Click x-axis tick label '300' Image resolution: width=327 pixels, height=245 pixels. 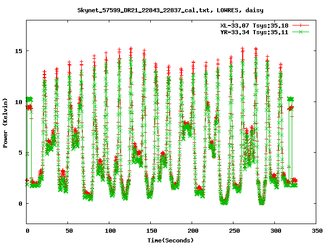click(276, 231)
